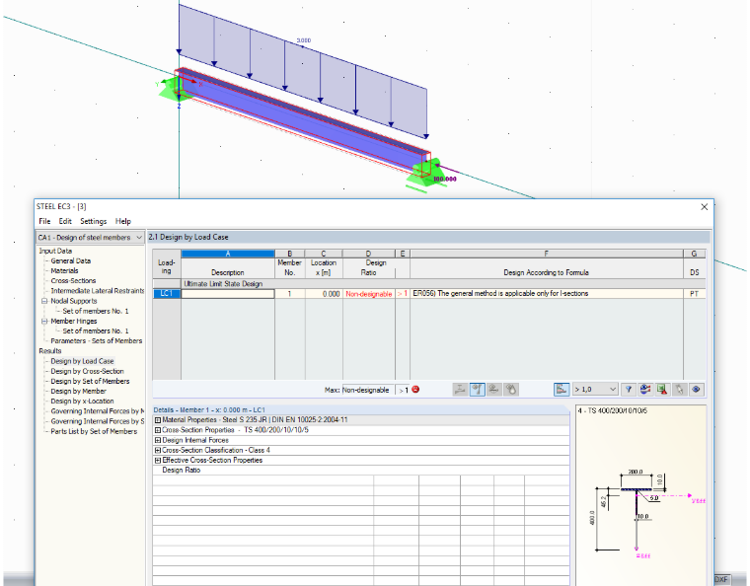The height and width of the screenshot is (586, 750).
Task: Open the Settings menu
Action: click(x=94, y=221)
